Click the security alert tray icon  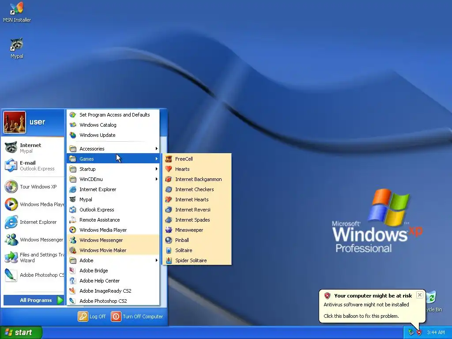pyautogui.click(x=419, y=332)
